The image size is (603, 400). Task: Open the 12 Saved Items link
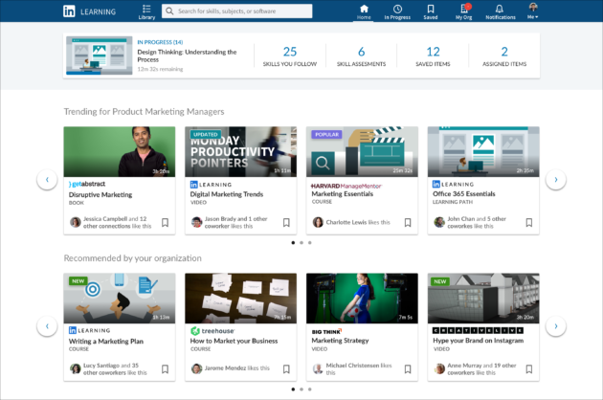433,56
